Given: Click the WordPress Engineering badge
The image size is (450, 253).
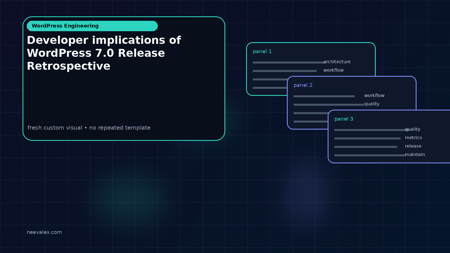Looking at the screenshot, I should click(92, 26).
